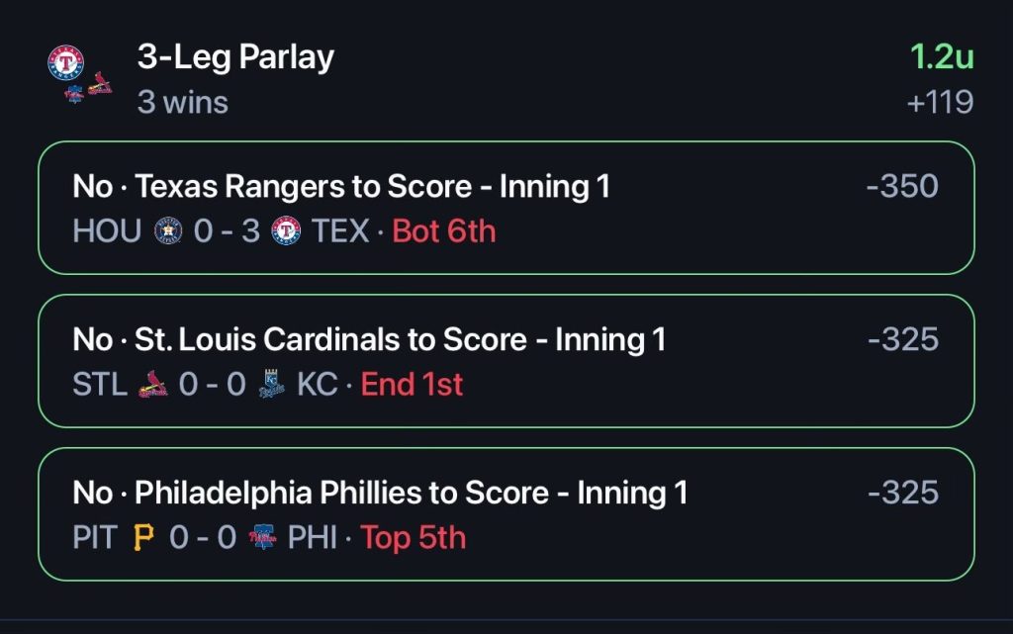Select the 3 wins subtitle text
The image size is (1013, 634).
(x=183, y=102)
